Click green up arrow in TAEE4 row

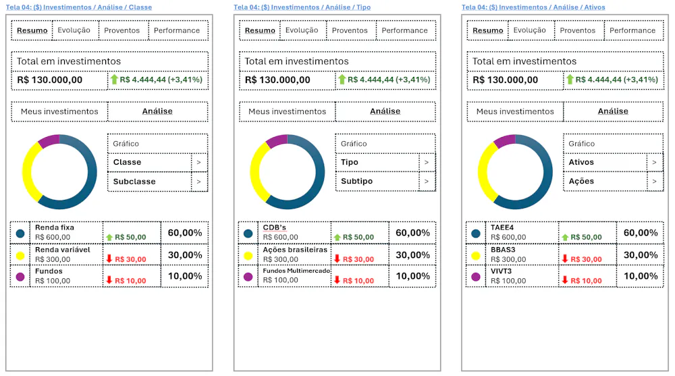(565, 238)
